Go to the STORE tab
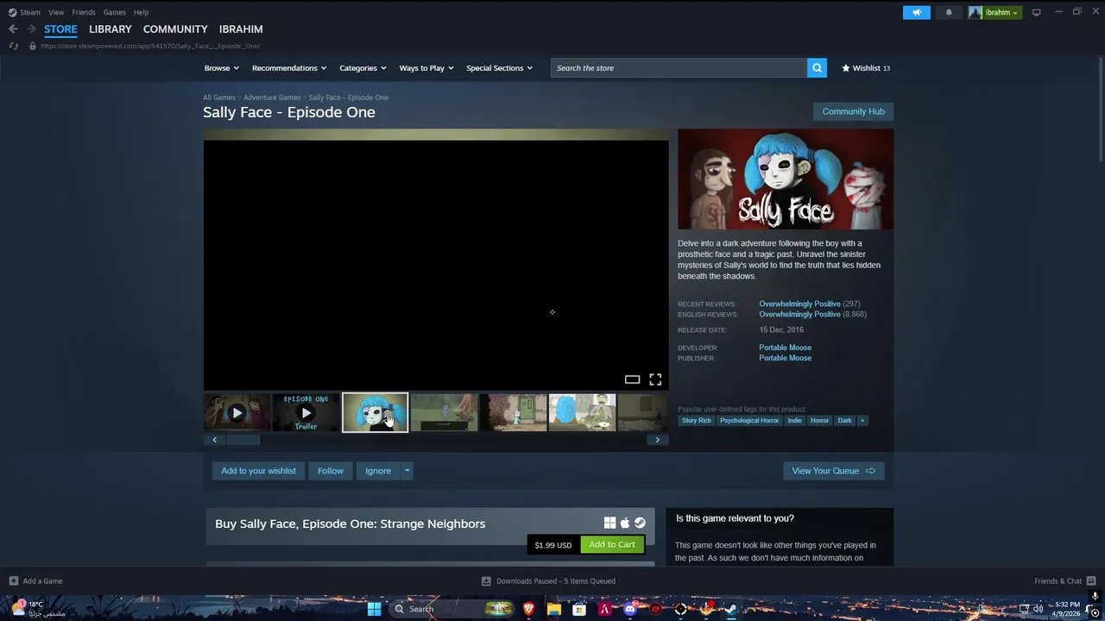Screen dimensions: 1105x621 (x=60, y=29)
